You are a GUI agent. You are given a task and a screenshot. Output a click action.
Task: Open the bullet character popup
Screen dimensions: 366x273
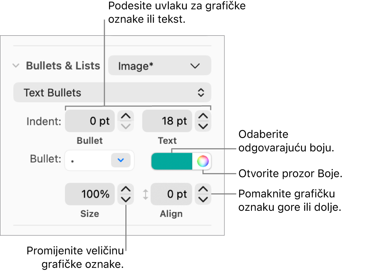99,160
